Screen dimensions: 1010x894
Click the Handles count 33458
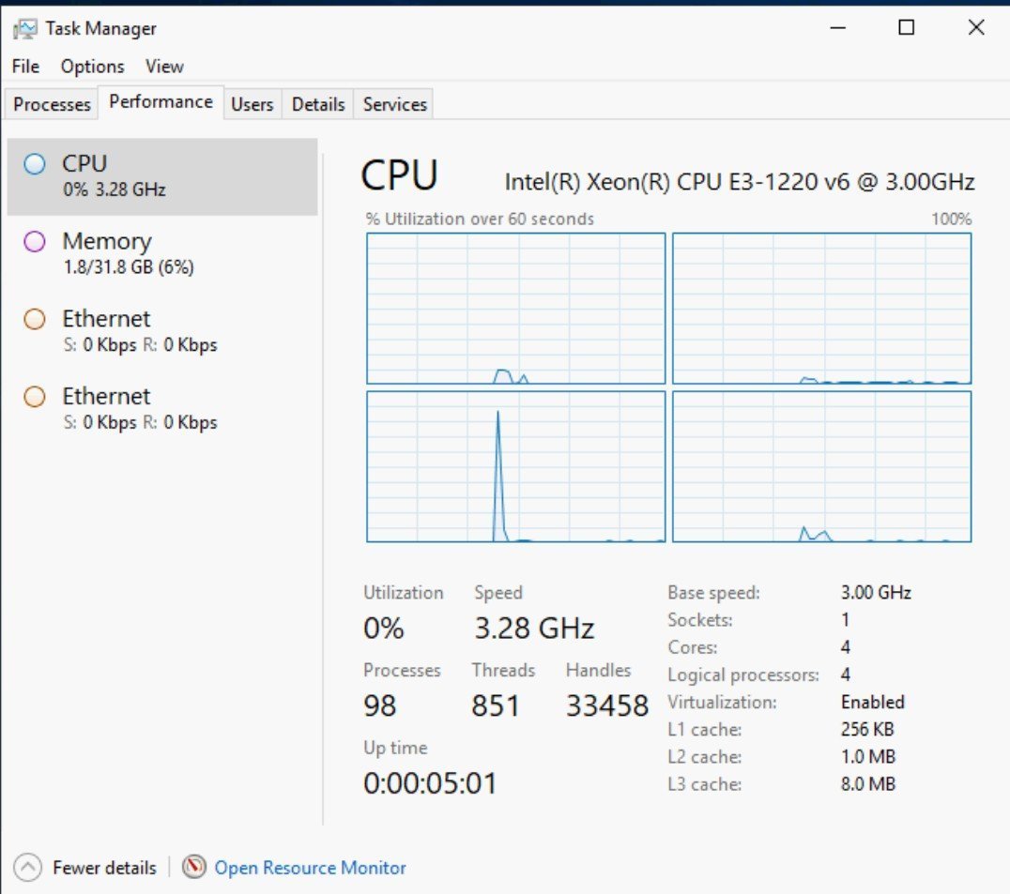pos(606,705)
